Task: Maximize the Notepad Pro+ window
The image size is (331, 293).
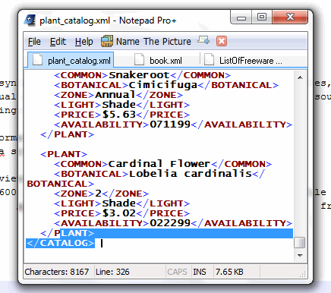Action: pyautogui.click(x=262, y=17)
